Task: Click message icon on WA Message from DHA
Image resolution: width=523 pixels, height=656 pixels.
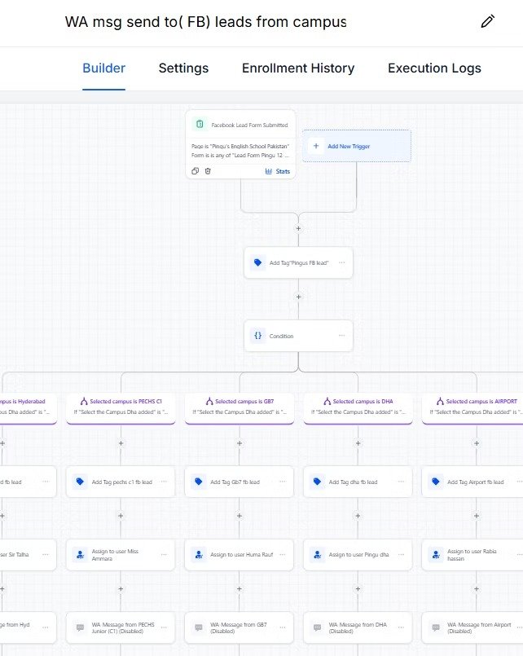Action: (x=318, y=627)
